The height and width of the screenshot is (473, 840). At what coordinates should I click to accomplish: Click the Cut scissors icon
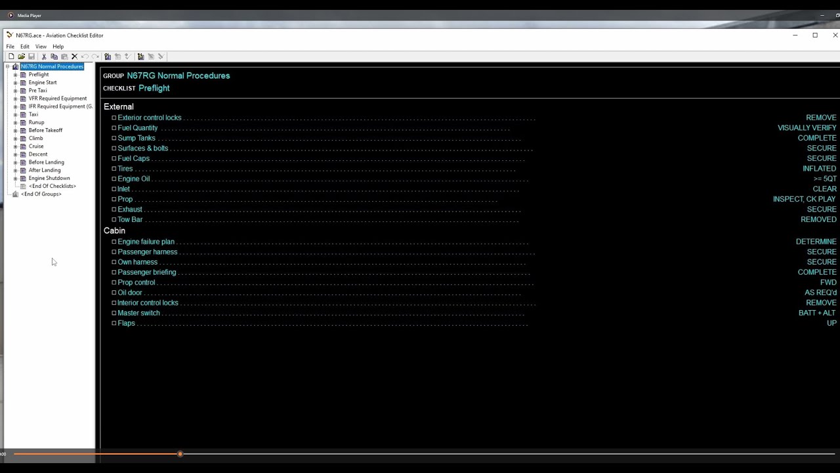[x=44, y=56]
